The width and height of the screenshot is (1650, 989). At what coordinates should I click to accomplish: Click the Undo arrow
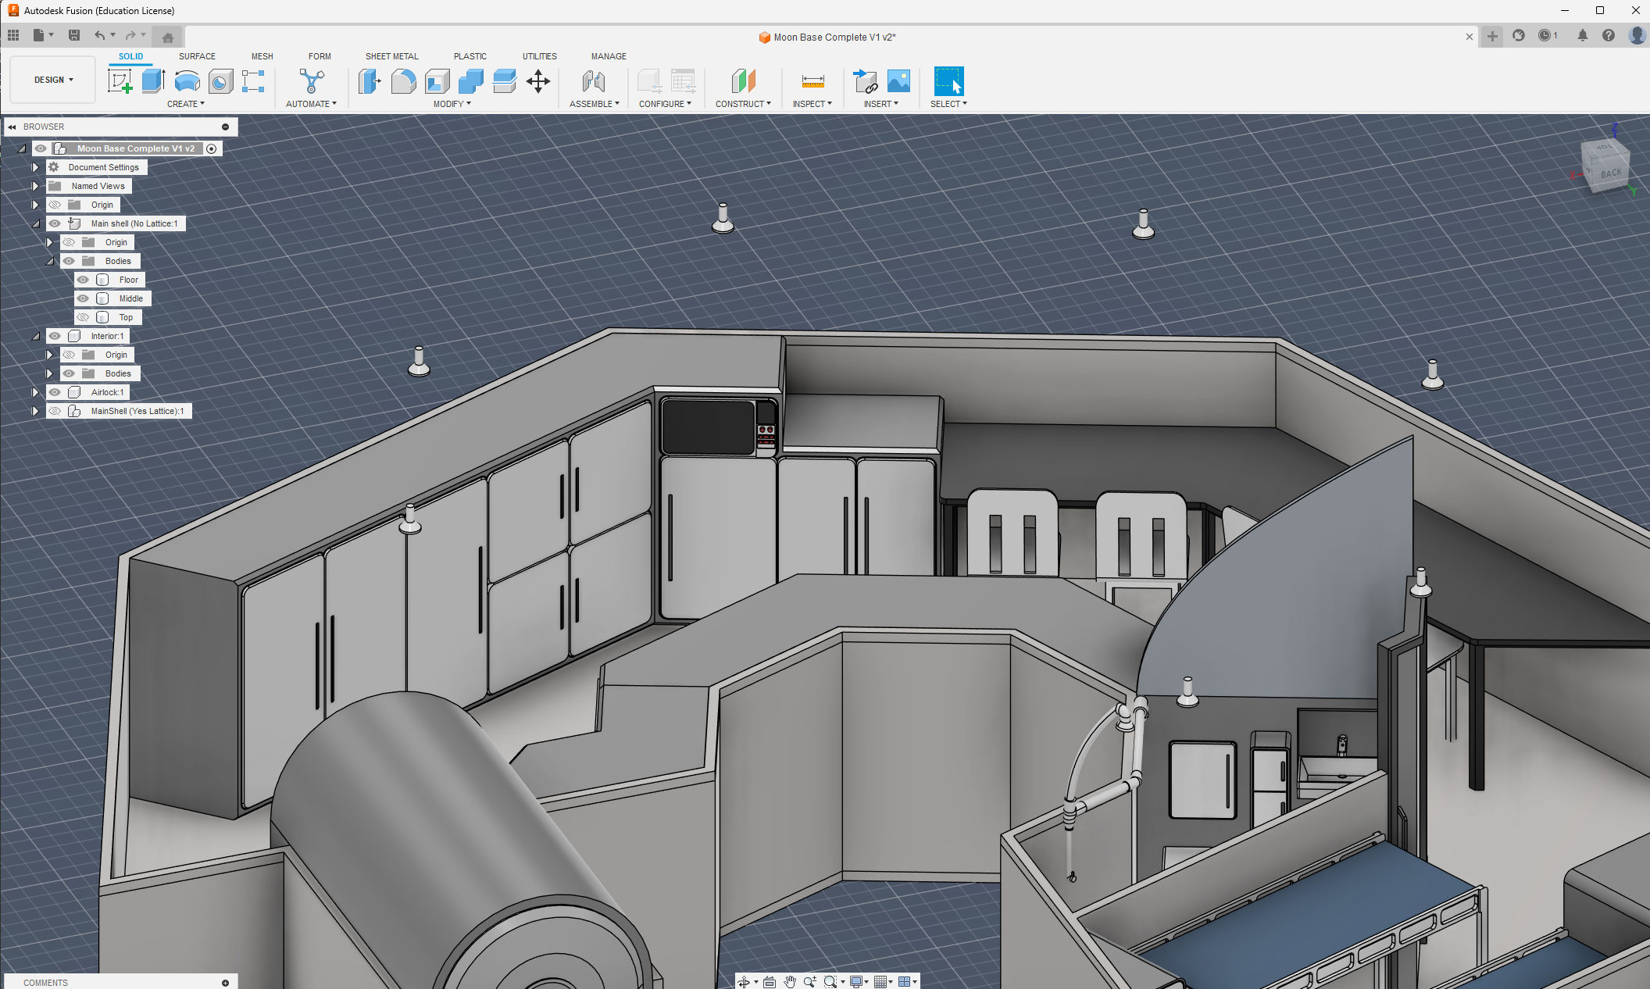[99, 35]
